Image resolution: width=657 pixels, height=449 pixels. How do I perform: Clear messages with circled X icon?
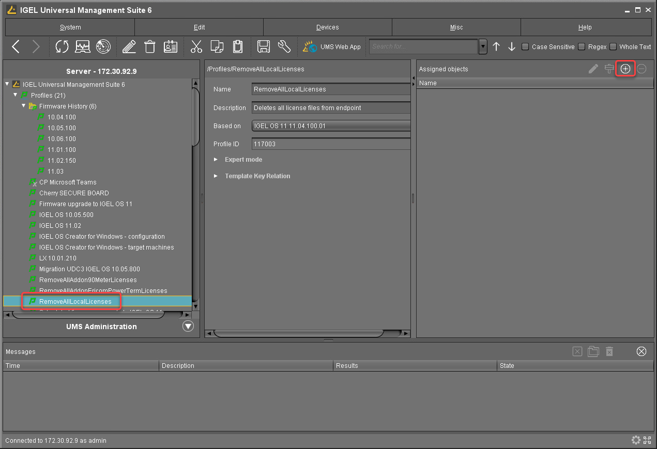pyautogui.click(x=641, y=351)
